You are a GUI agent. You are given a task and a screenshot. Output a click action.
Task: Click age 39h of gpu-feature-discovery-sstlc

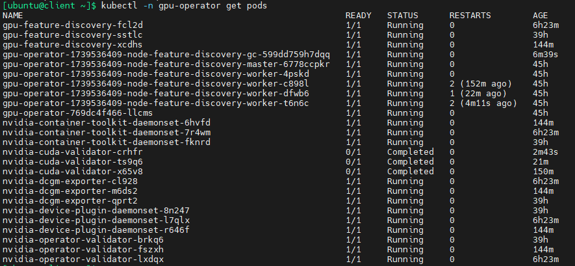coord(541,35)
